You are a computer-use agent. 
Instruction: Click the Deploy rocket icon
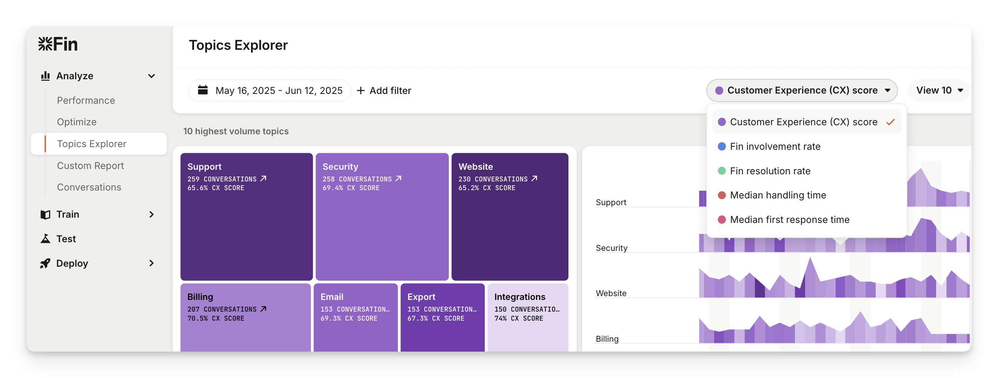pyautogui.click(x=45, y=263)
